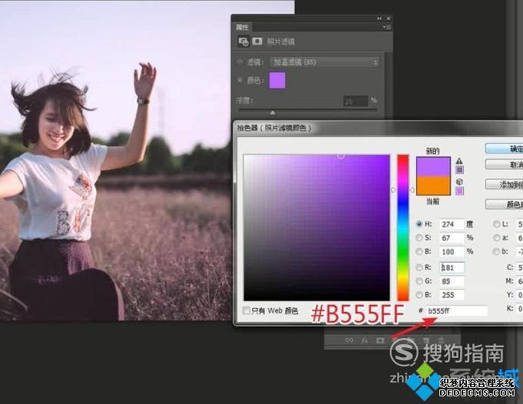
Task: Click the adjustment layer icon in Properties panel
Action: [243, 41]
